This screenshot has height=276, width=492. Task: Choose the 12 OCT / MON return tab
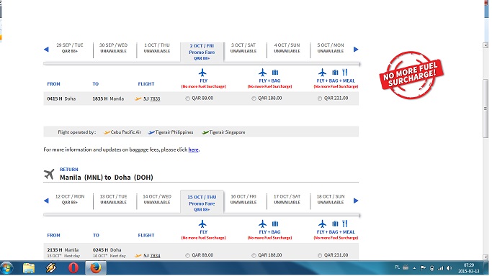click(x=70, y=199)
